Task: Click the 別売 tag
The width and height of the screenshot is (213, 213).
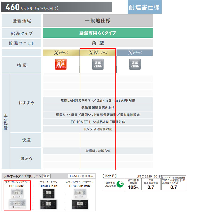Action: [x=46, y=176]
